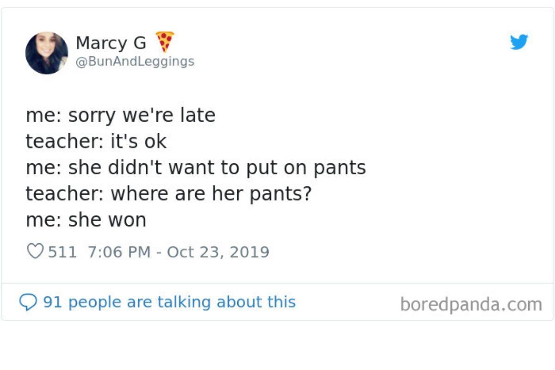
Task: Click the empty white space below the tweet card
Action: coord(277,345)
